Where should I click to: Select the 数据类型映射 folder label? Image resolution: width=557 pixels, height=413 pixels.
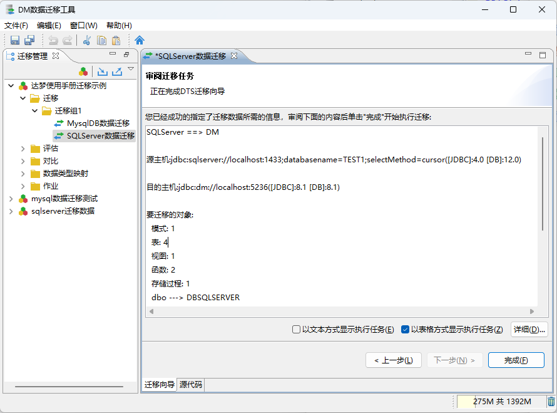click(65, 174)
